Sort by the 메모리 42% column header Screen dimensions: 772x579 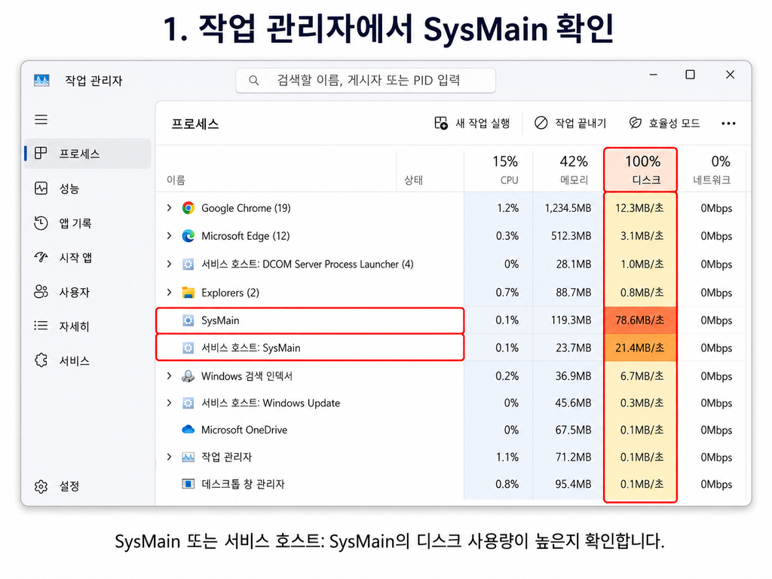click(568, 170)
